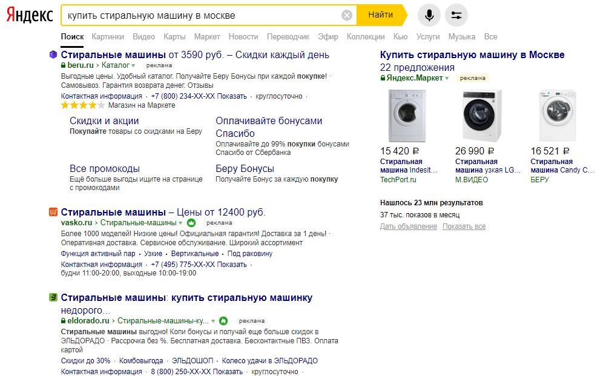The height and width of the screenshot is (376, 609).
Task: Open the Услуги tab
Action: tap(427, 36)
